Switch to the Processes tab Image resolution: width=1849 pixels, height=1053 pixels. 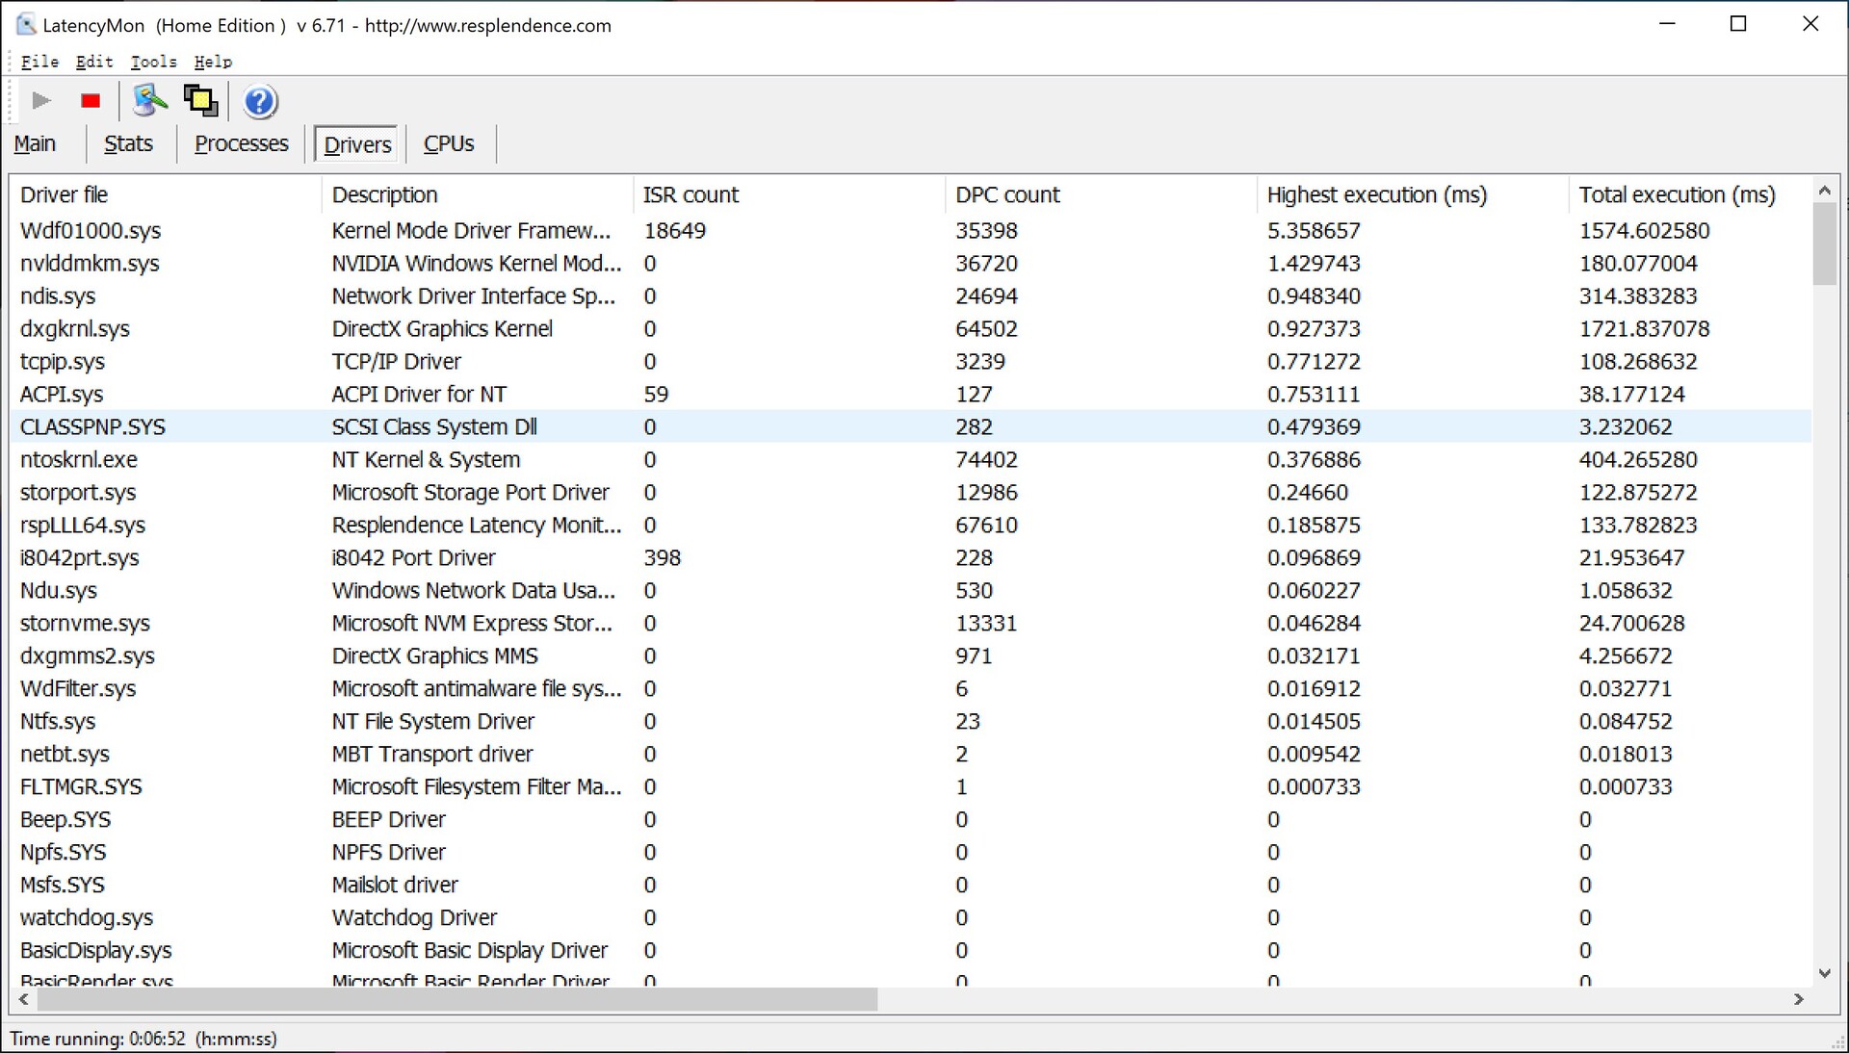point(241,144)
